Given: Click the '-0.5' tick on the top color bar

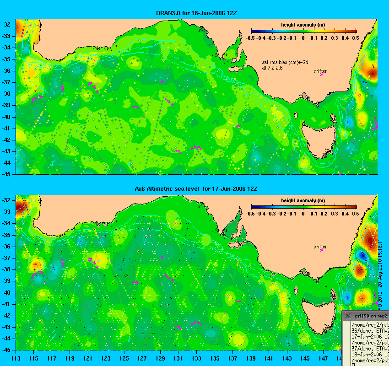Looking at the screenshot, I should 250,38.
